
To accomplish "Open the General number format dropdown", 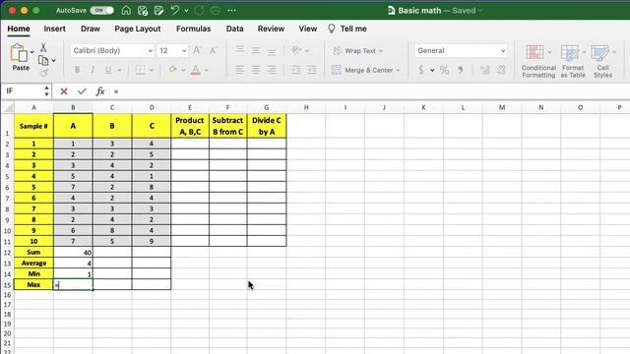I will pyautogui.click(x=461, y=50).
